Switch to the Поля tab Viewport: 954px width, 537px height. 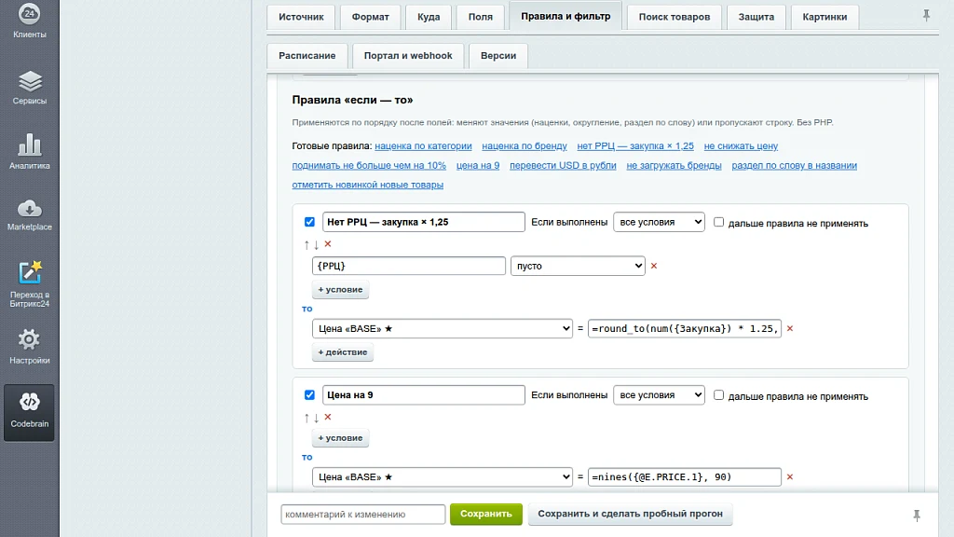pyautogui.click(x=480, y=17)
